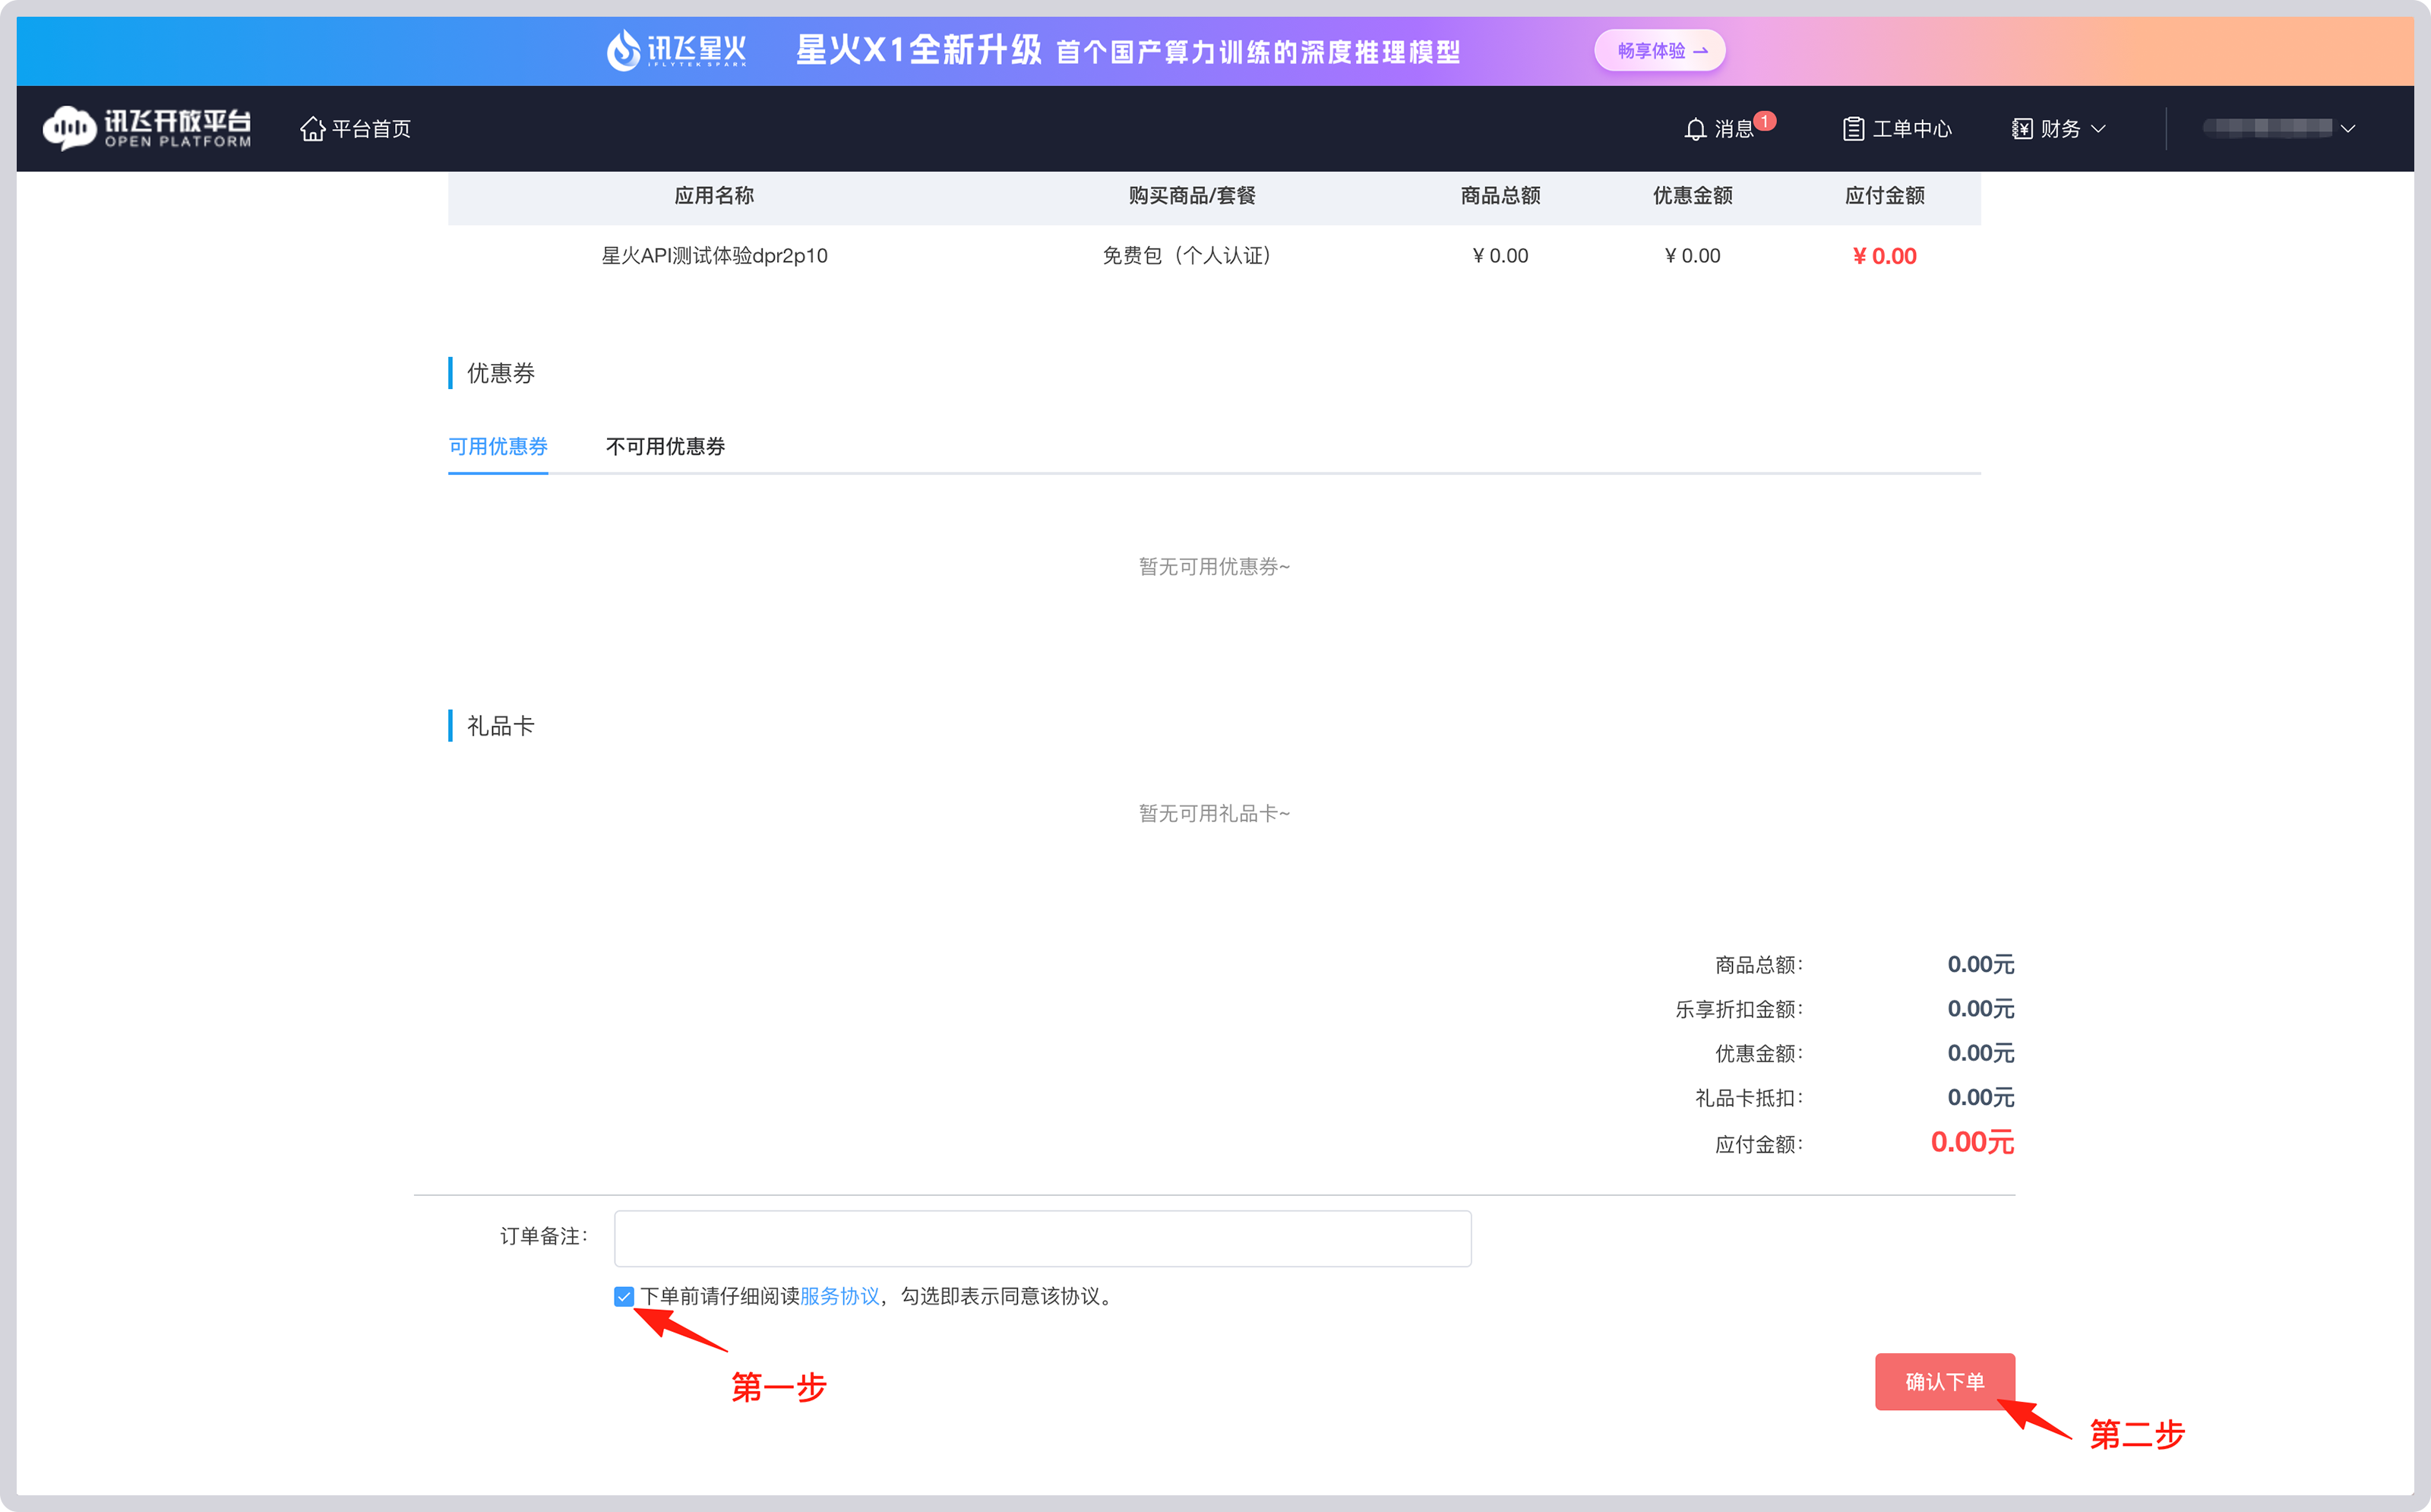Uncheck the service agreement checkbox

(x=623, y=1297)
